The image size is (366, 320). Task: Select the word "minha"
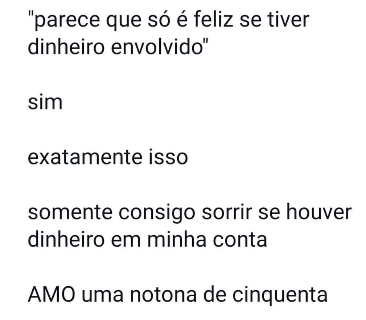coord(177,239)
